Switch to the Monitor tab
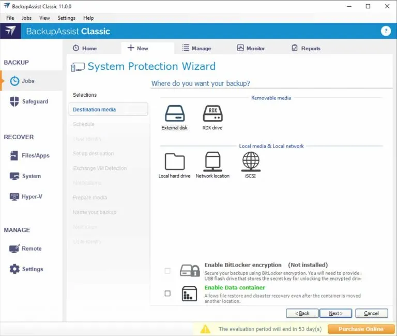This screenshot has width=397, height=336. tap(251, 48)
